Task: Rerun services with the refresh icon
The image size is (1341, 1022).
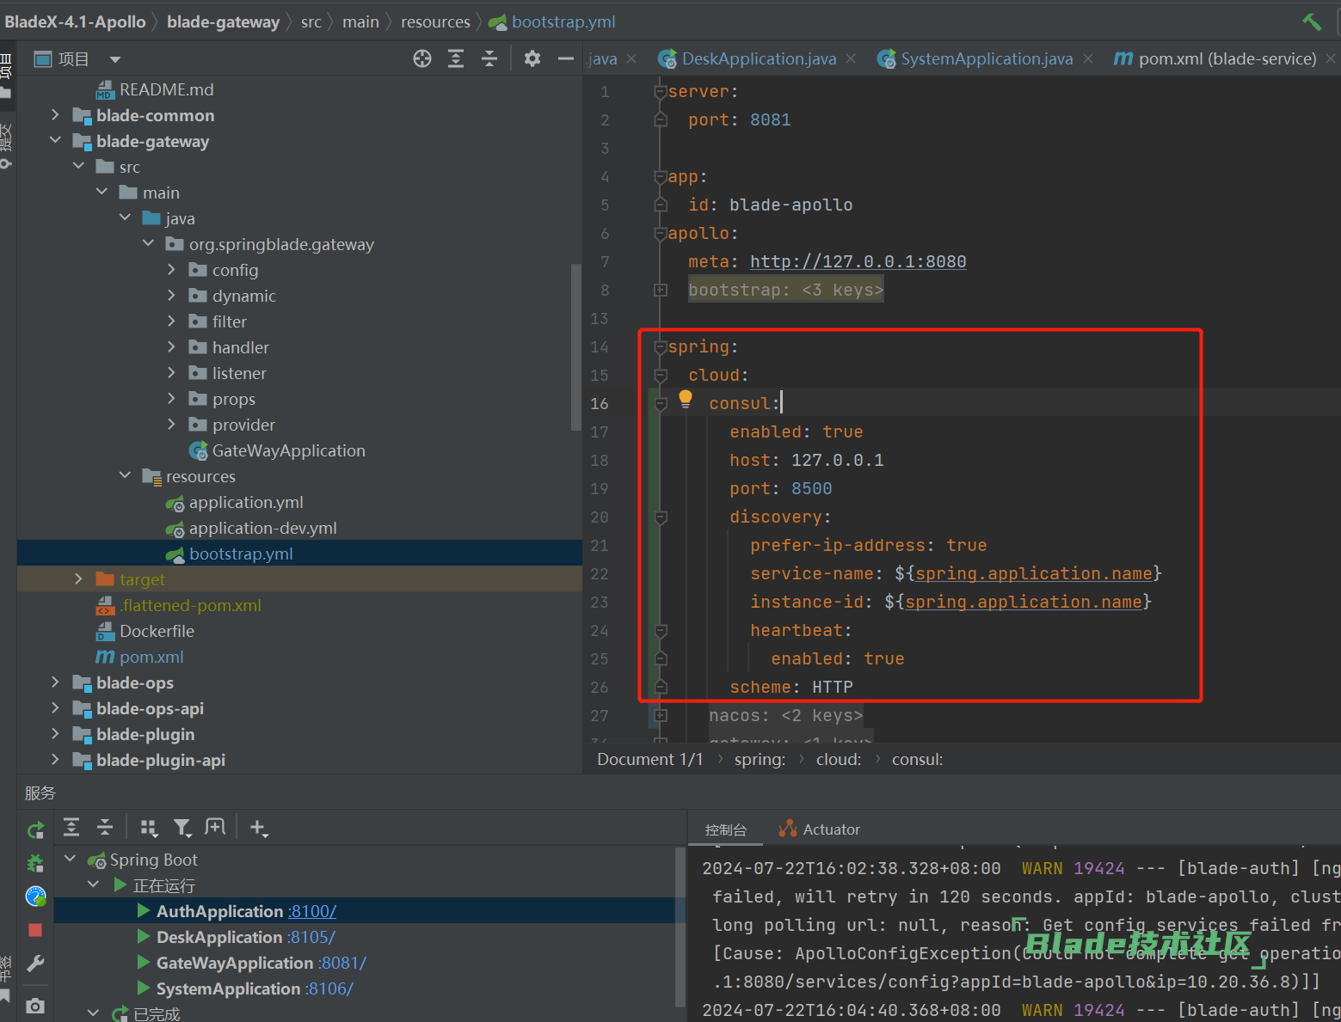Action: pos(35,830)
